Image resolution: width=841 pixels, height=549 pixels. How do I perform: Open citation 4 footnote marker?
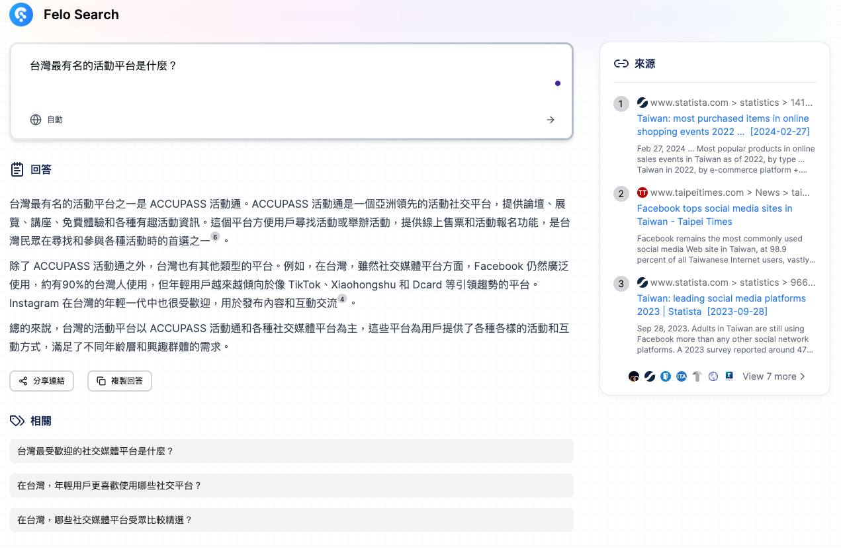(x=342, y=299)
